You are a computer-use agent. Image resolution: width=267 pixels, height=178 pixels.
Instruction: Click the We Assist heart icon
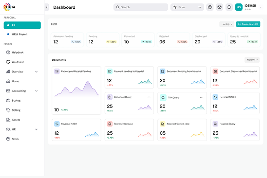[8, 62]
